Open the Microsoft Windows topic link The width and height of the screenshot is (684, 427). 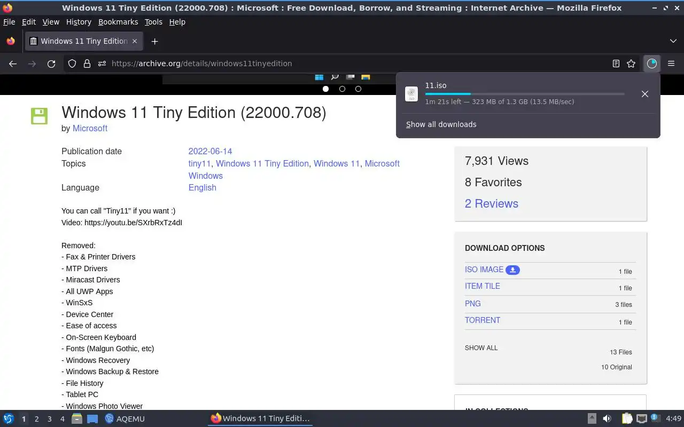294,170
